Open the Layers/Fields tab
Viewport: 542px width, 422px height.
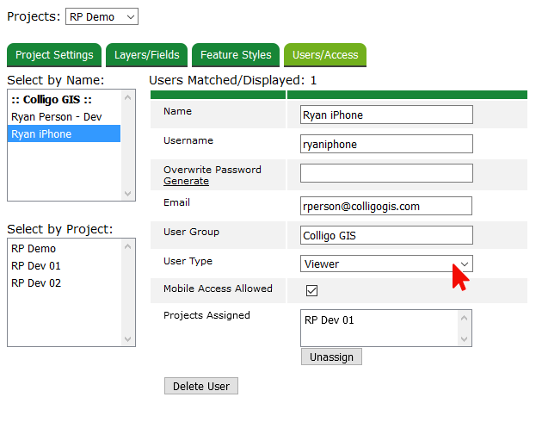pos(147,55)
